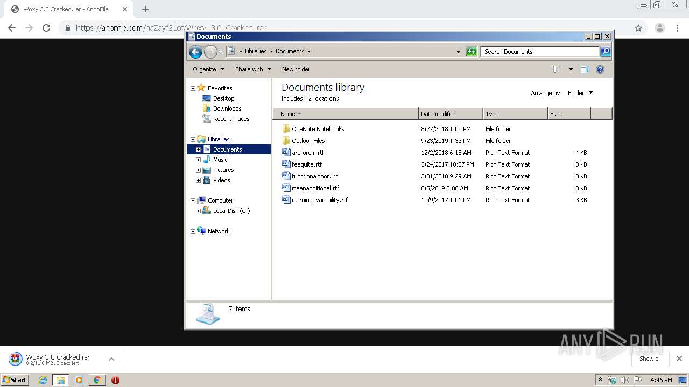This screenshot has height=387, width=689.
Task: Click the New folder button
Action: click(x=296, y=69)
